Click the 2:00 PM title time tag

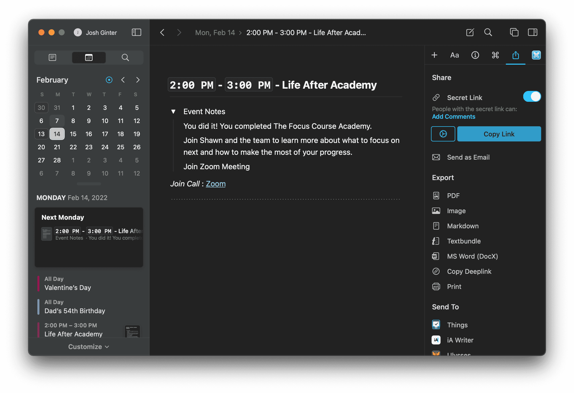192,85
